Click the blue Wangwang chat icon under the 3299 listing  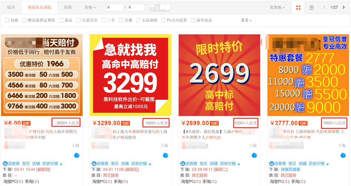165,155
